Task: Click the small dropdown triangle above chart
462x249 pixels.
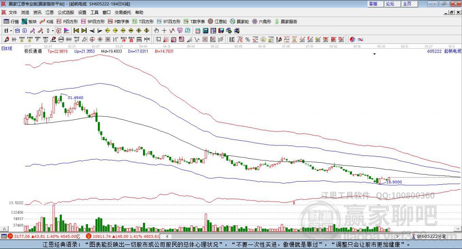Action: coord(374,54)
